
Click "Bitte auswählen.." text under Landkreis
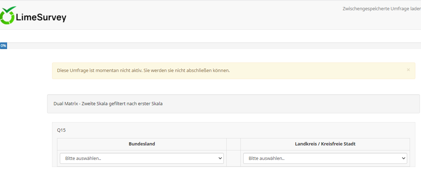(x=267, y=159)
